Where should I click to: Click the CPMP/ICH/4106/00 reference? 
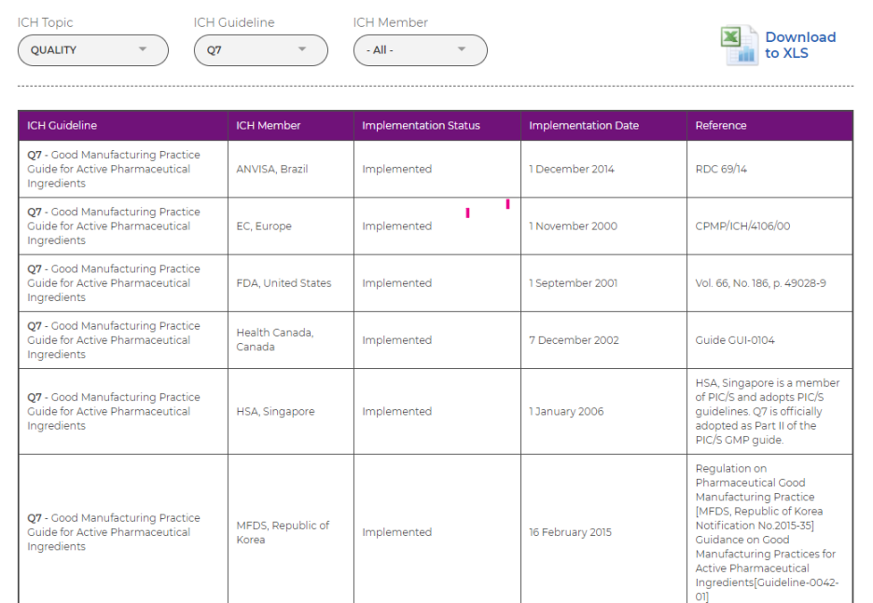[x=742, y=226]
